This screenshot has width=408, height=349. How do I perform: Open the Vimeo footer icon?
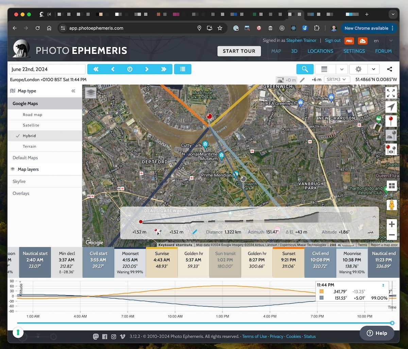(122, 336)
